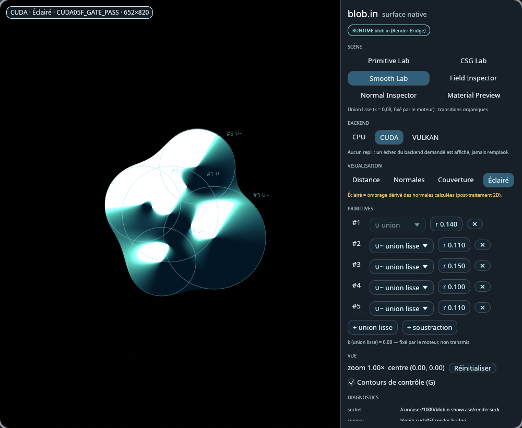This screenshot has width=522, height=428.
Task: Click the blob.in title
Action: [x=363, y=14]
